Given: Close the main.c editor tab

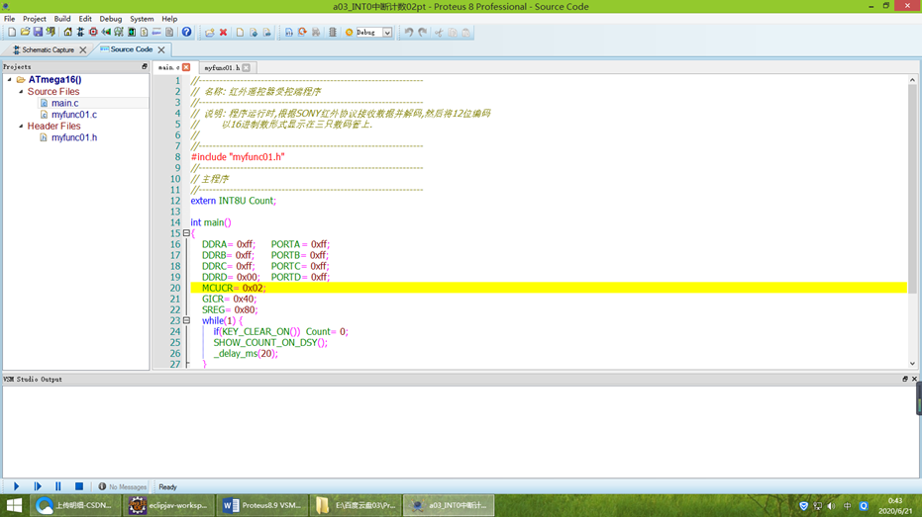Looking at the screenshot, I should coord(186,67).
